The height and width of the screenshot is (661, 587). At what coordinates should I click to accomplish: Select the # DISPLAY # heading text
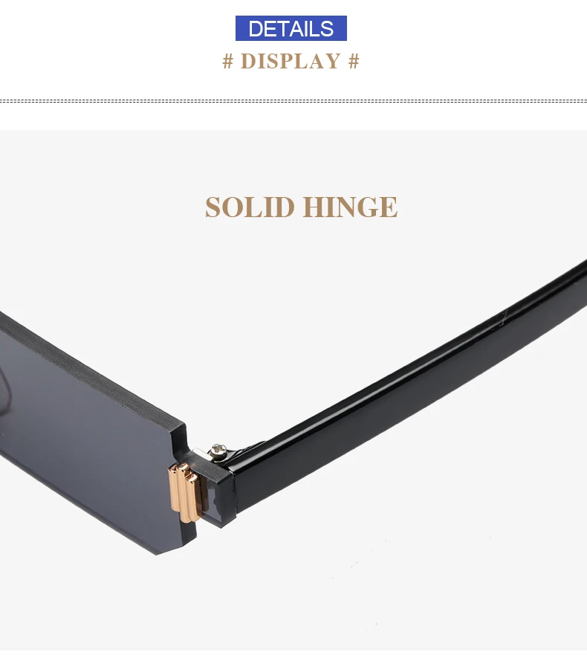[x=291, y=61]
